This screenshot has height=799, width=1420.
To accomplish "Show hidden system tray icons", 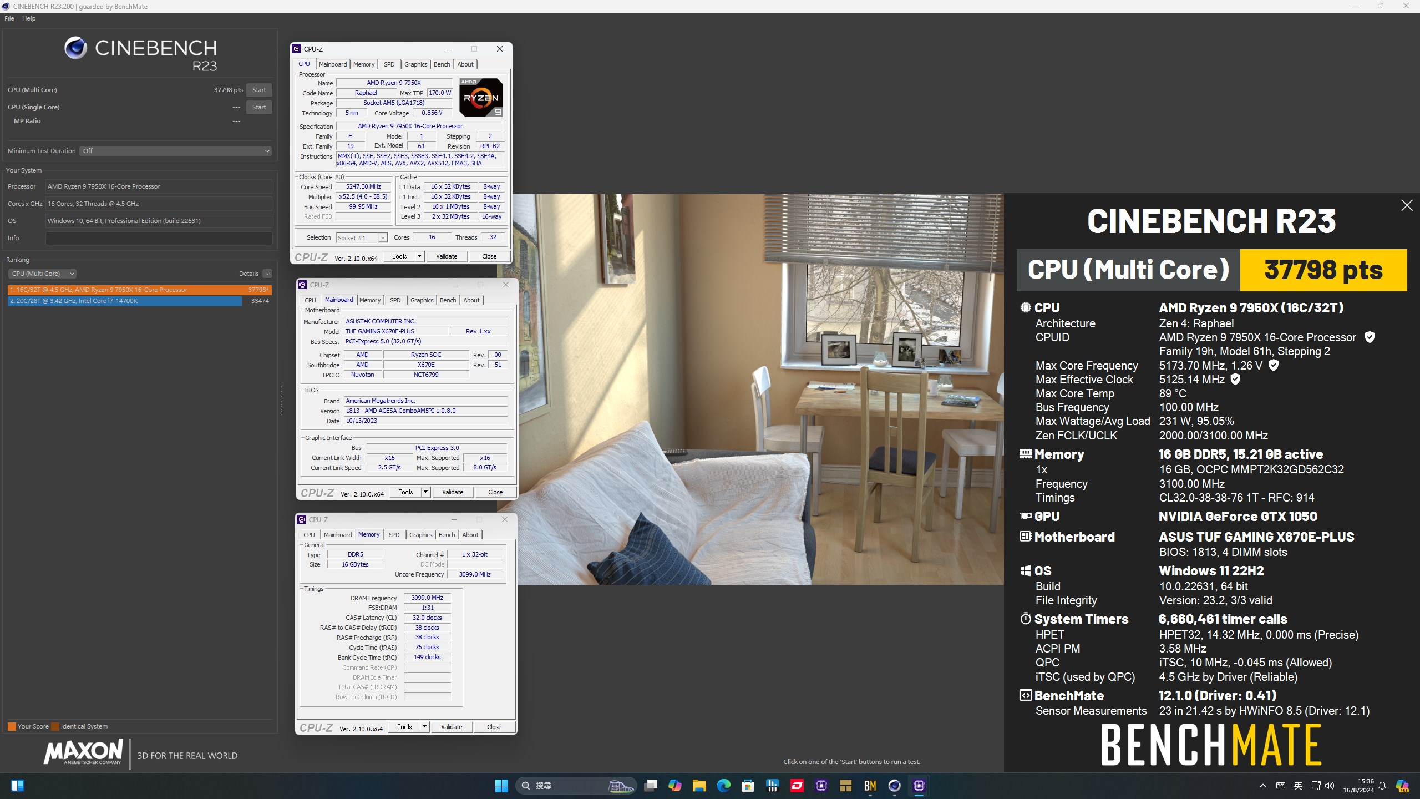I will click(x=1263, y=785).
